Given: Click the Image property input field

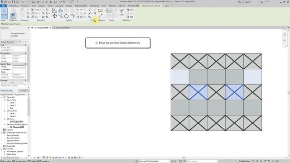Looking at the screenshot, I should point(19,67).
